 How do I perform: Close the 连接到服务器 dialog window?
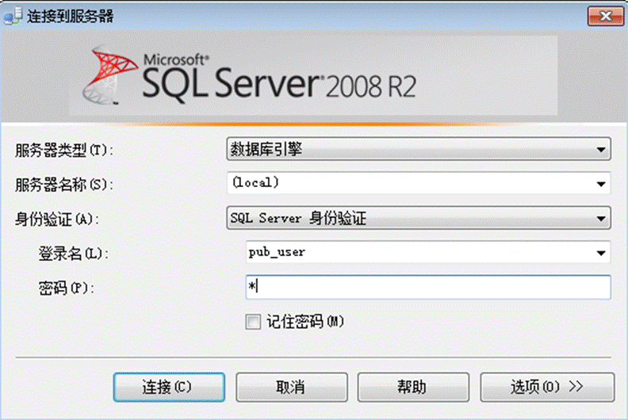(606, 16)
